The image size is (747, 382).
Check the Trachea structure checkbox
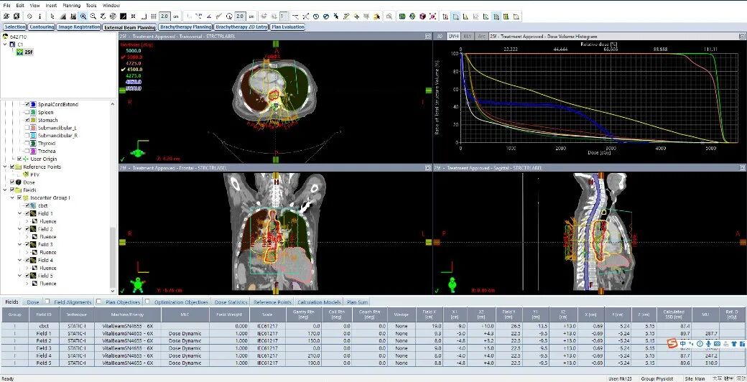(27, 151)
